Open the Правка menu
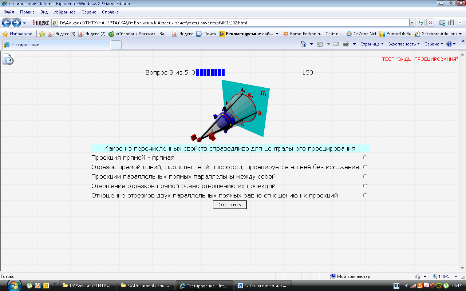466x291 pixels. coord(27,12)
